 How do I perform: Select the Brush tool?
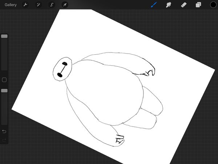(154, 5)
